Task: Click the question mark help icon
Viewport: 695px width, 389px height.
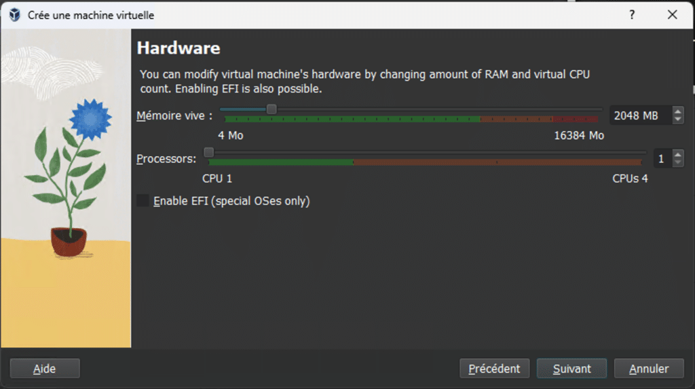Action: tap(632, 15)
